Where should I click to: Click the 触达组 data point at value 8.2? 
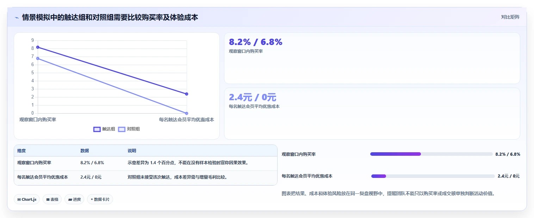[38, 47]
